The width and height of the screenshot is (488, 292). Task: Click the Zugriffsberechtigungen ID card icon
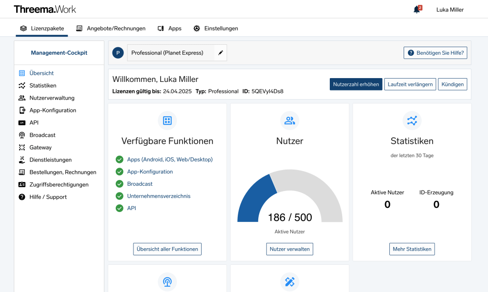click(22, 185)
